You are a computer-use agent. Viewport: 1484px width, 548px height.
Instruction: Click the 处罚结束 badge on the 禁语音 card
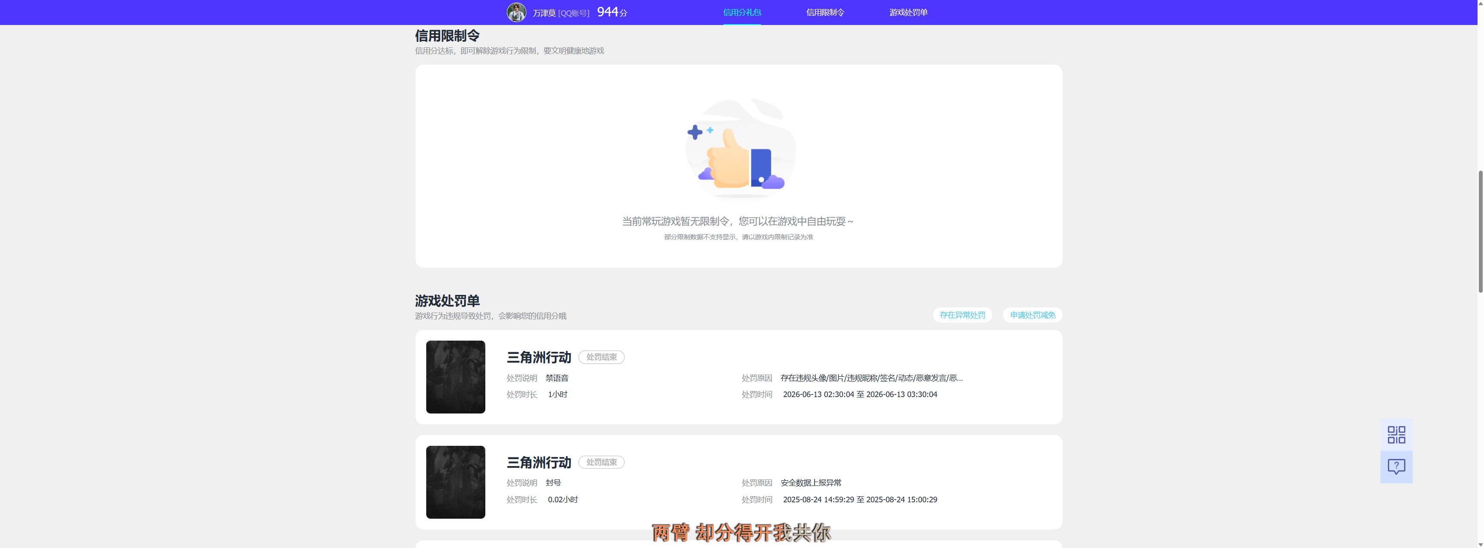click(601, 357)
